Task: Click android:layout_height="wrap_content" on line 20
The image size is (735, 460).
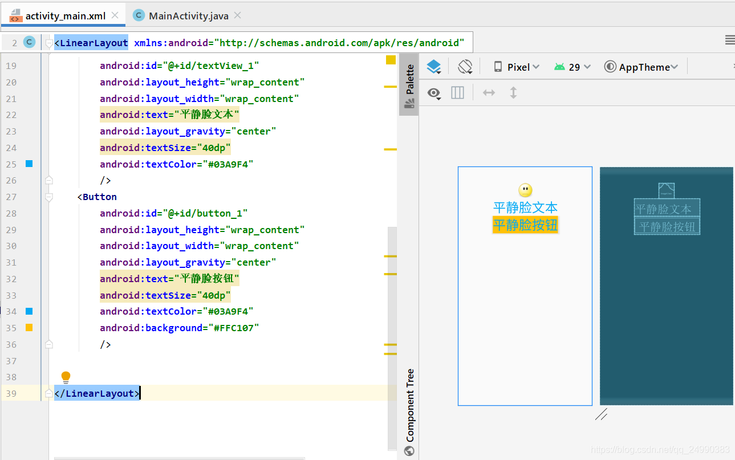Action: coord(202,82)
